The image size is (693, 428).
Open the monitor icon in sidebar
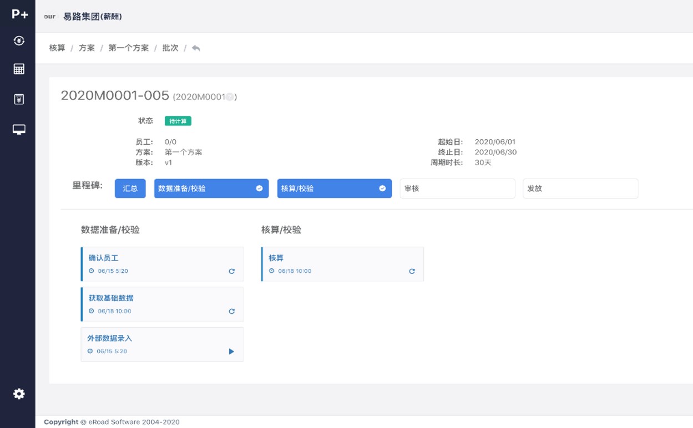(x=19, y=130)
